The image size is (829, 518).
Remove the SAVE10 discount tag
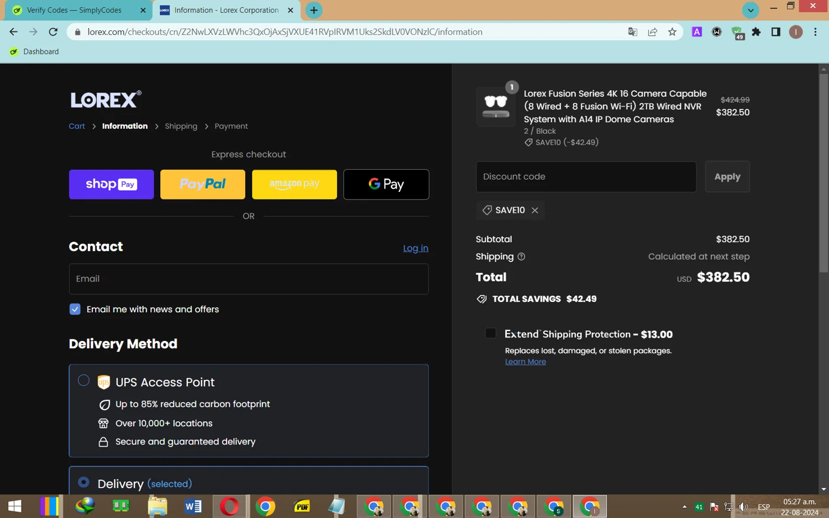534,210
